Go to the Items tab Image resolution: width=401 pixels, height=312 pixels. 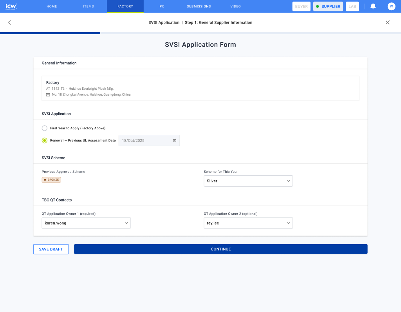point(89,6)
